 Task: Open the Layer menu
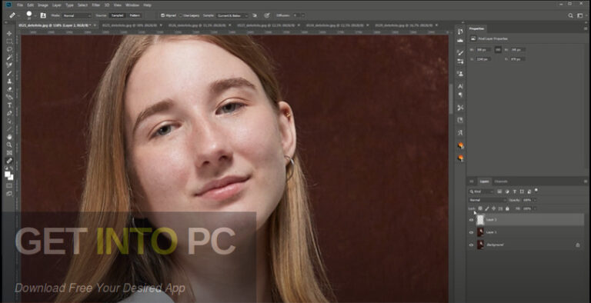(x=56, y=5)
